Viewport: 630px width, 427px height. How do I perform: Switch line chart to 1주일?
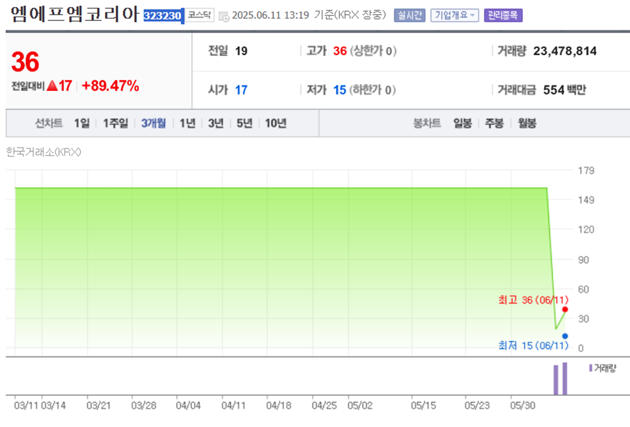(115, 123)
